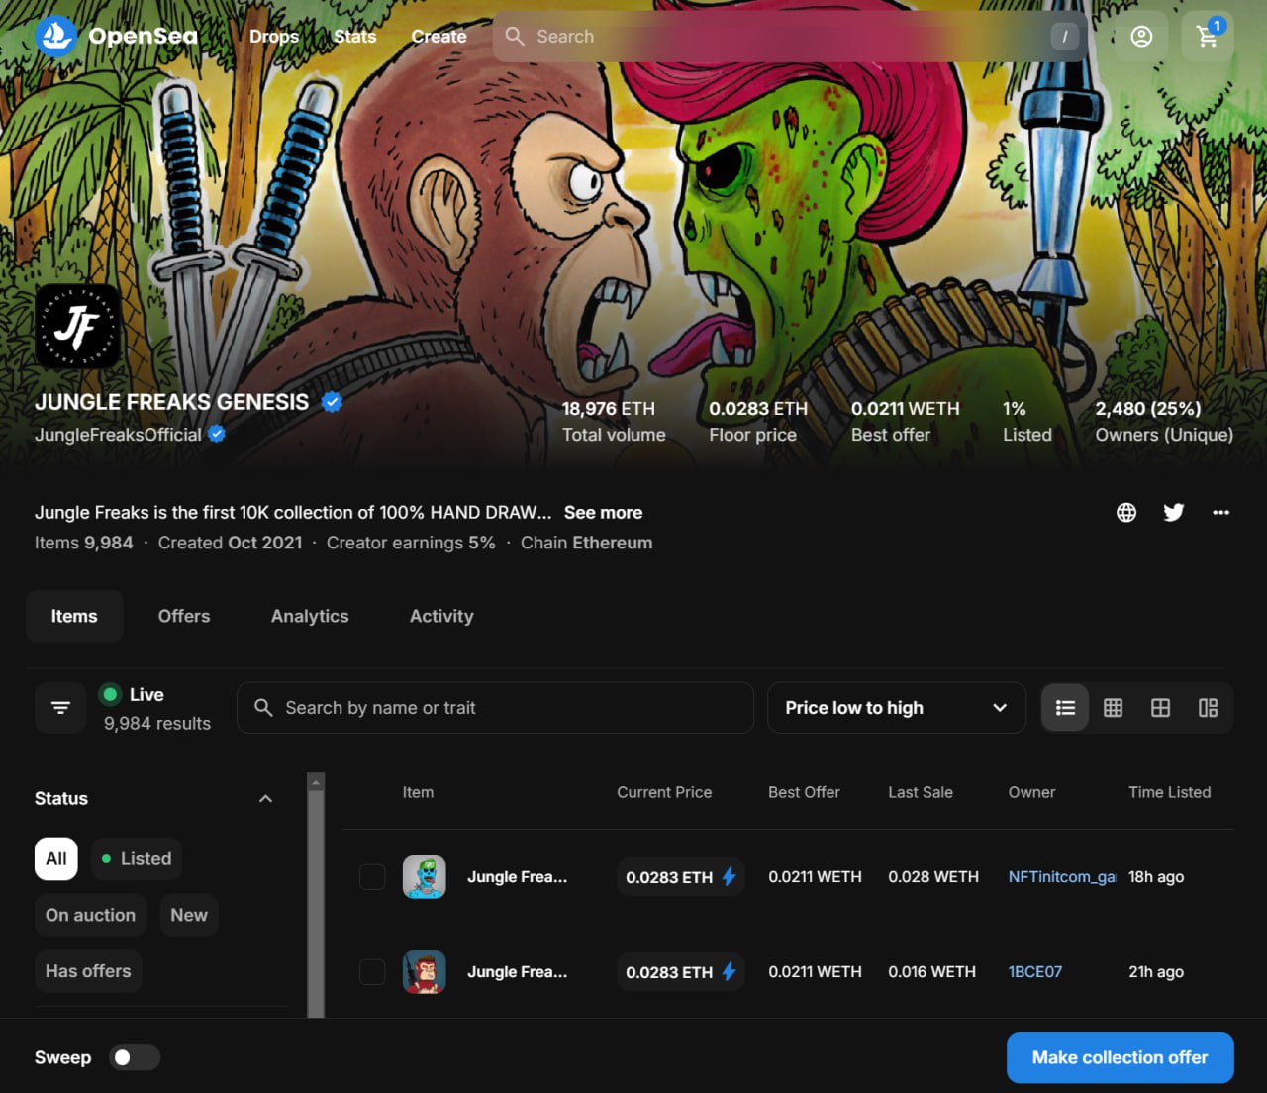Click the verified badge next to JungleFreaksOfficial

[x=217, y=434]
